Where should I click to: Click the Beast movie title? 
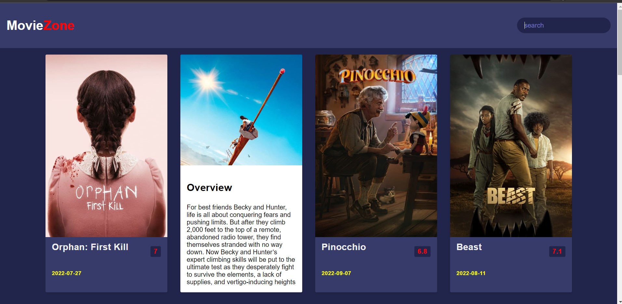[469, 247]
